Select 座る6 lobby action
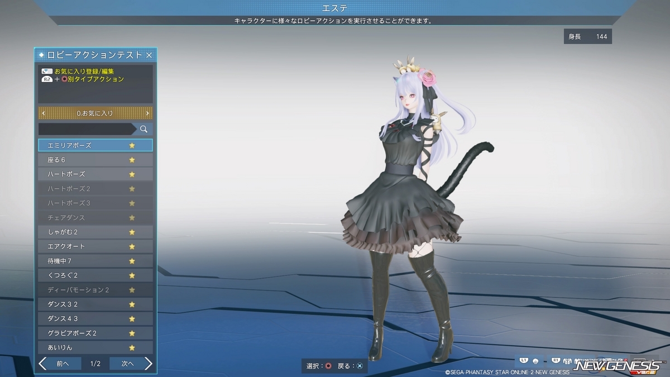The height and width of the screenshot is (377, 670). (95, 160)
